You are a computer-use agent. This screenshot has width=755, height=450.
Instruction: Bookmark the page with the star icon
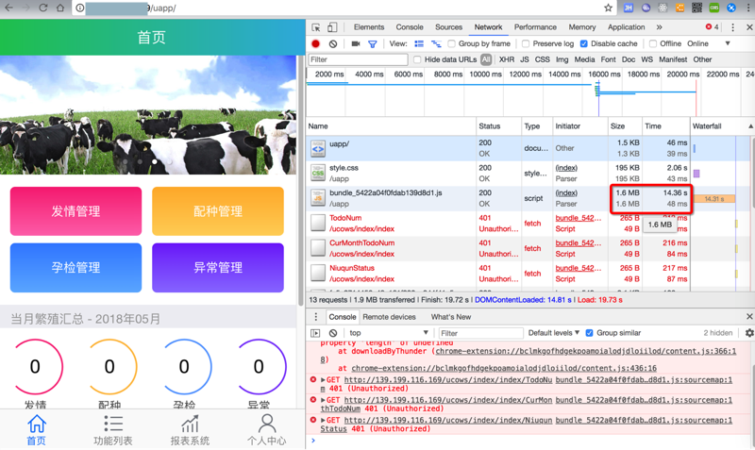click(x=608, y=8)
